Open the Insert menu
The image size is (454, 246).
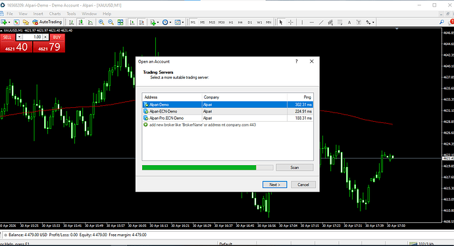(x=38, y=14)
